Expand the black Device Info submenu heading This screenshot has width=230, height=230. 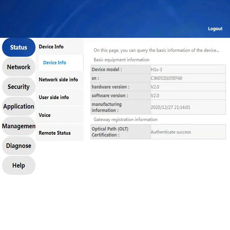(51, 47)
